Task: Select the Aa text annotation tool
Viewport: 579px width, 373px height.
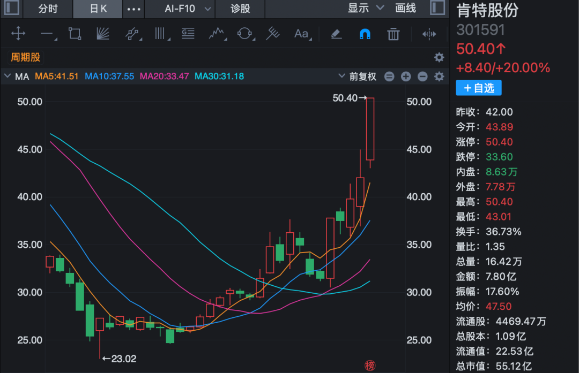Action: pyautogui.click(x=302, y=34)
